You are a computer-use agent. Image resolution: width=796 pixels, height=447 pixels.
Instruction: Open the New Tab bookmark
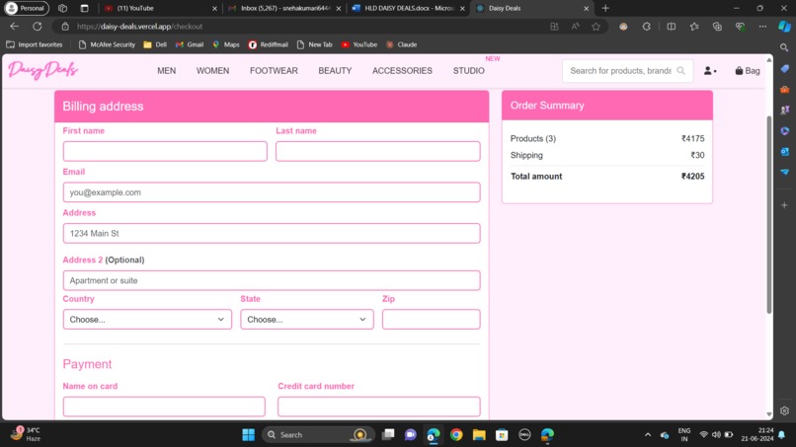click(314, 44)
